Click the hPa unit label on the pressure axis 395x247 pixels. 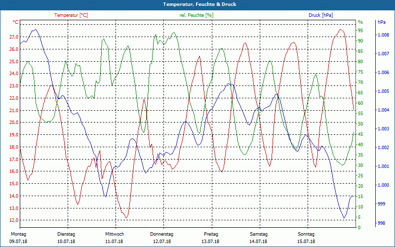click(x=382, y=22)
